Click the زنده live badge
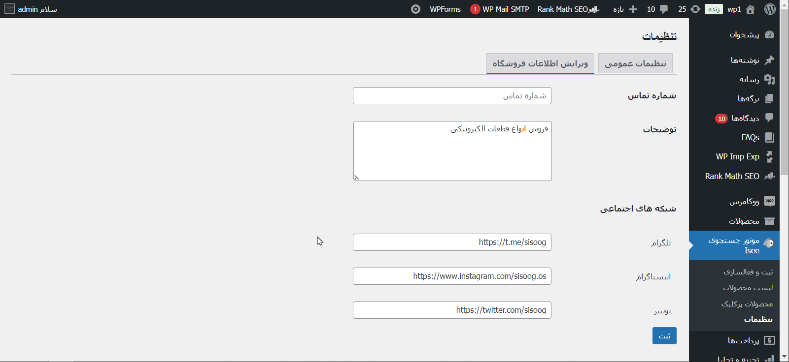 coord(714,9)
